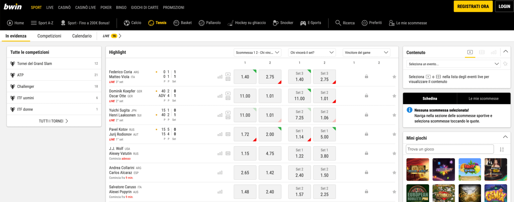
Task: Open the Schedina tab
Action: pos(430,98)
